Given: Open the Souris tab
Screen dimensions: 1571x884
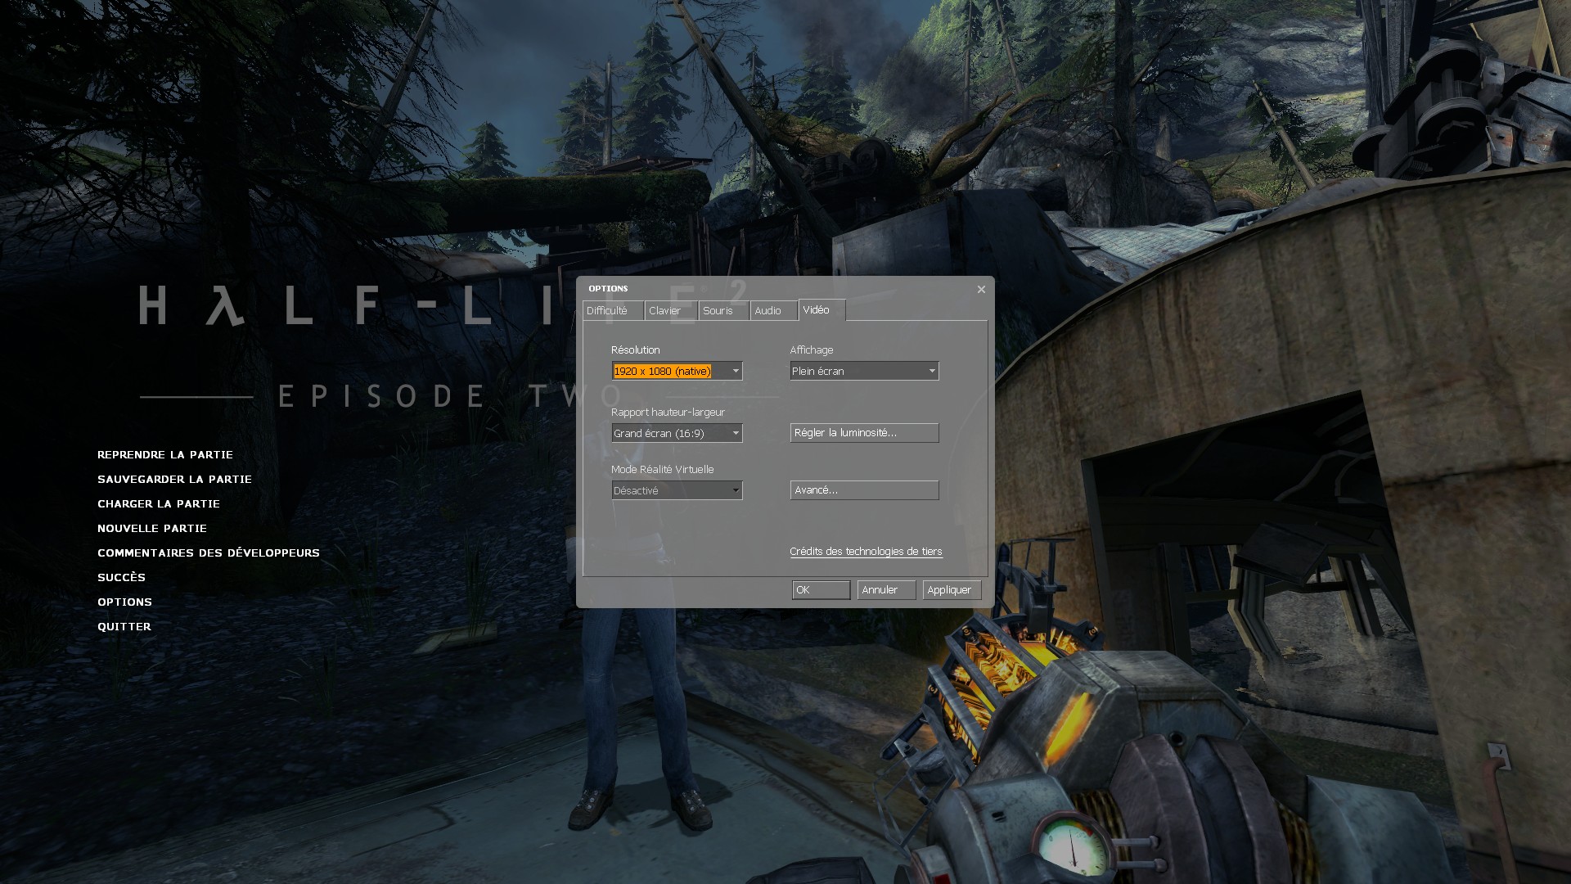Looking at the screenshot, I should tap(722, 311).
